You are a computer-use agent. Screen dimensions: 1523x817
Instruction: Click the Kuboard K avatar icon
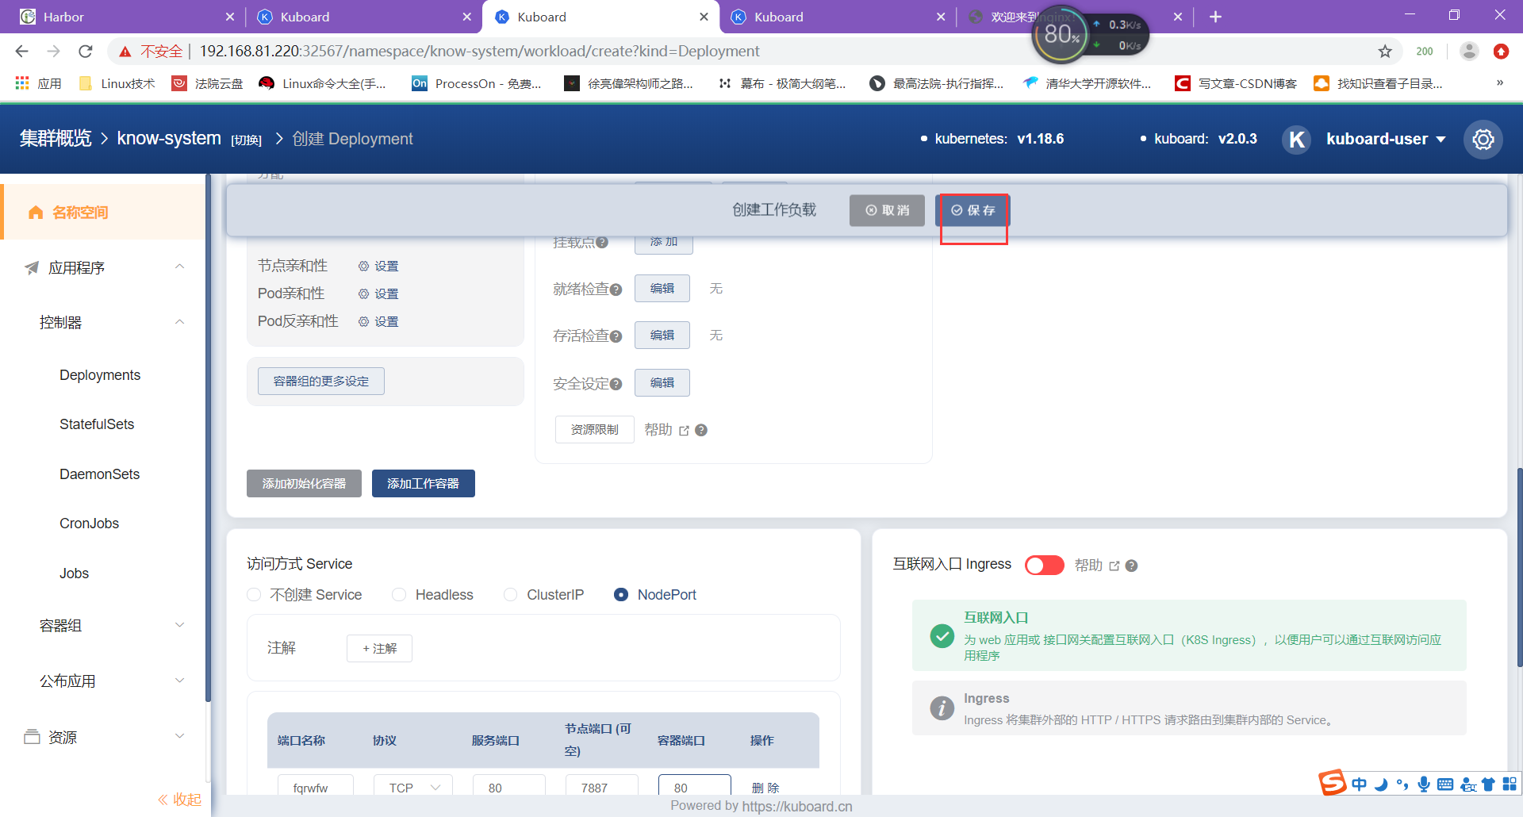[1297, 140]
